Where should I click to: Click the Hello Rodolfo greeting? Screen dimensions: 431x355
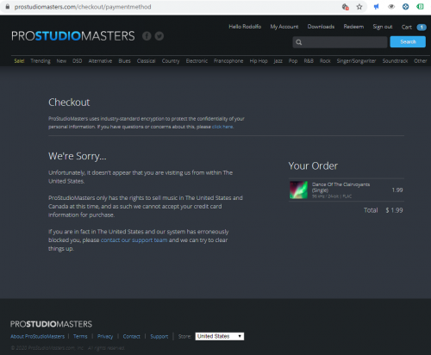coord(245,27)
